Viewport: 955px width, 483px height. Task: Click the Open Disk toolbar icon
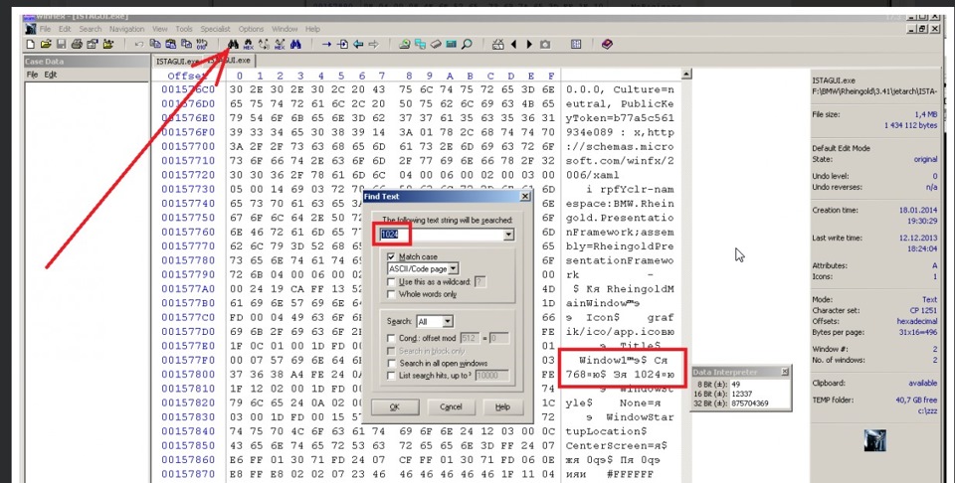pyautogui.click(x=405, y=45)
